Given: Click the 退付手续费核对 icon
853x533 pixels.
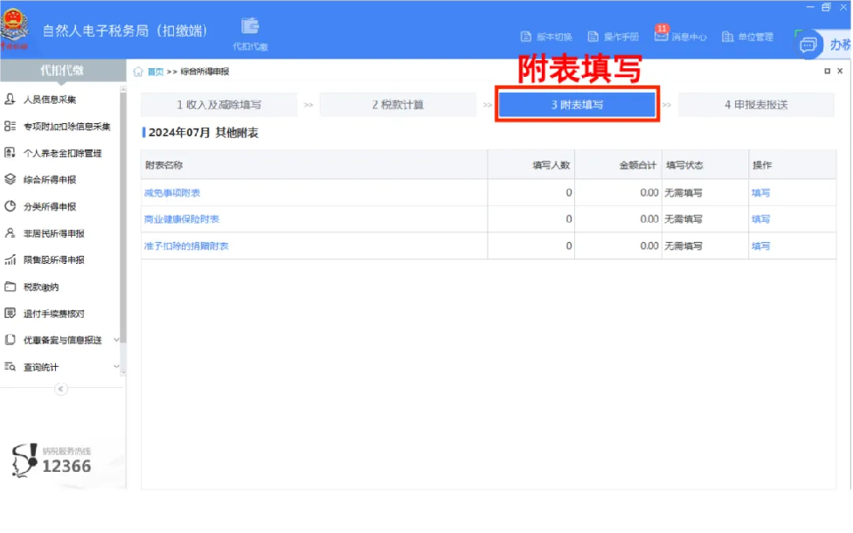Looking at the screenshot, I should tap(10, 314).
